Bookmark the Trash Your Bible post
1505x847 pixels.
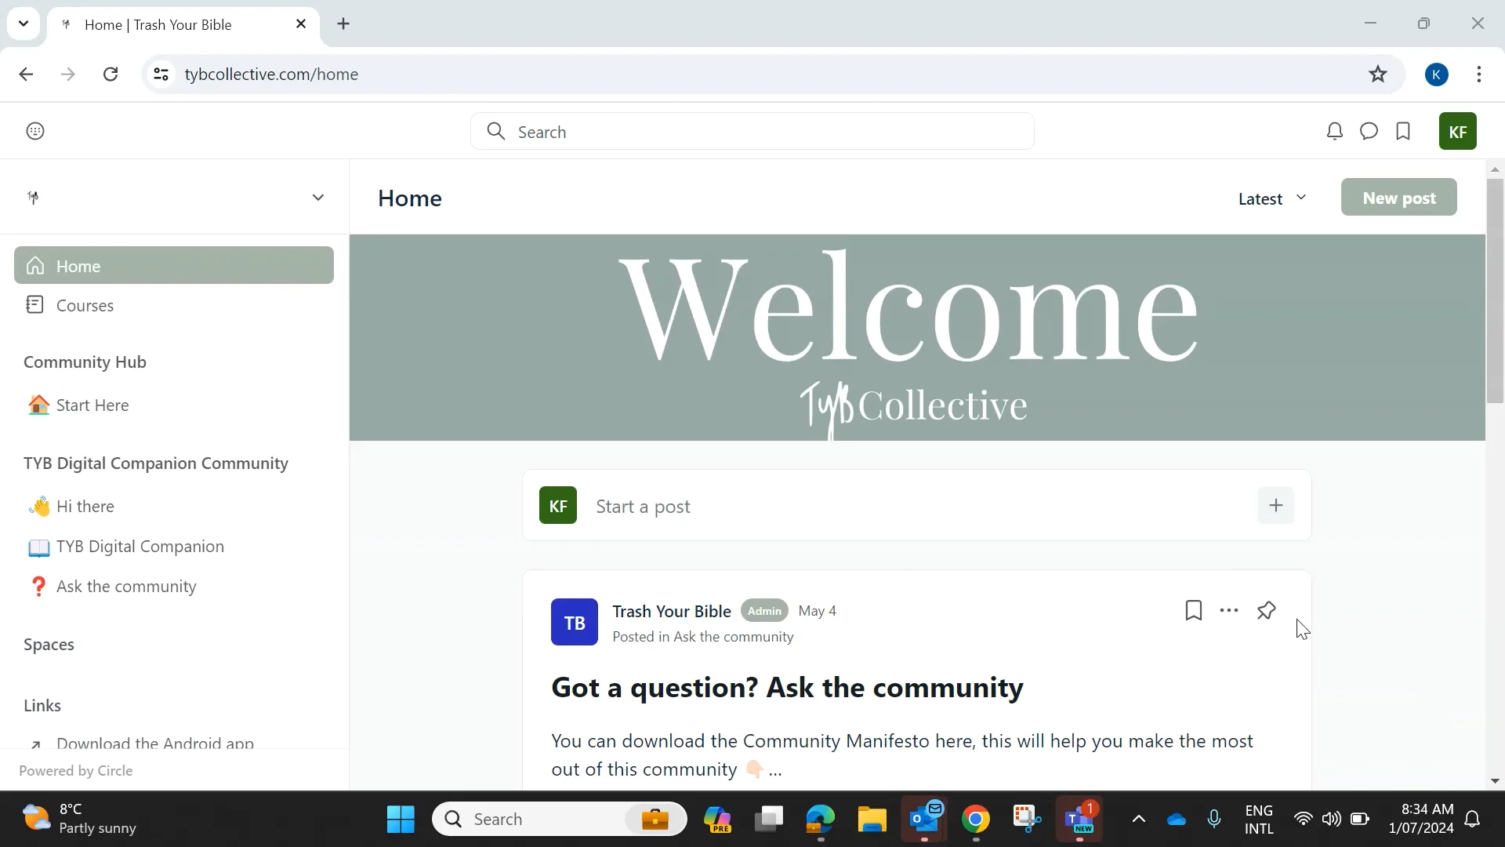pos(1193,610)
